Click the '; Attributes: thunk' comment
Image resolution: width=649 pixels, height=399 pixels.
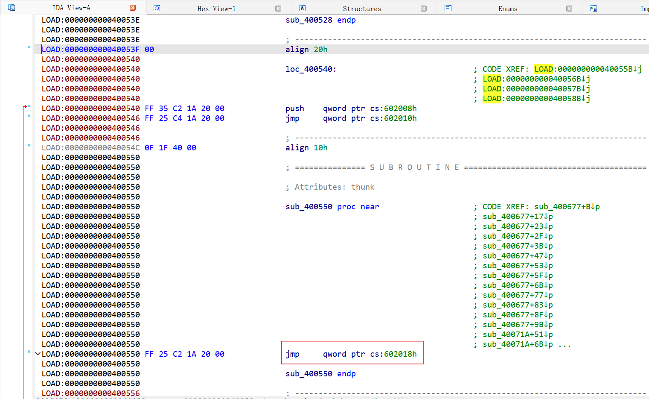(330, 187)
